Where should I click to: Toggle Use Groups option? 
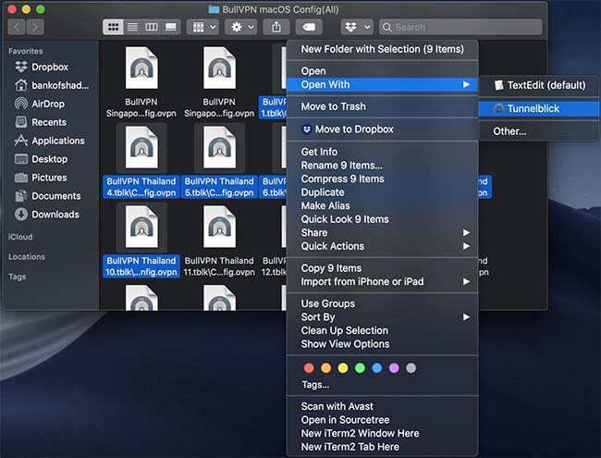(x=382, y=303)
